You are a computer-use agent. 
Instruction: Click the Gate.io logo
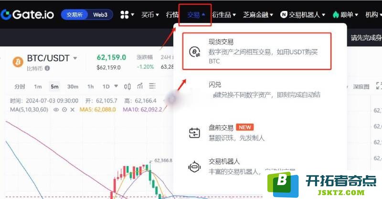coord(27,15)
